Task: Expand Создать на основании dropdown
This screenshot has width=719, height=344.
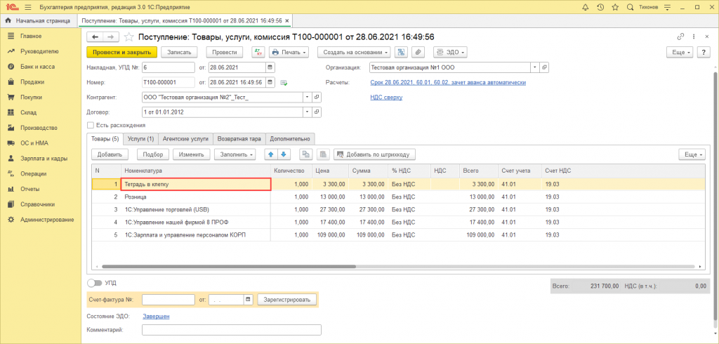Action: [x=355, y=52]
